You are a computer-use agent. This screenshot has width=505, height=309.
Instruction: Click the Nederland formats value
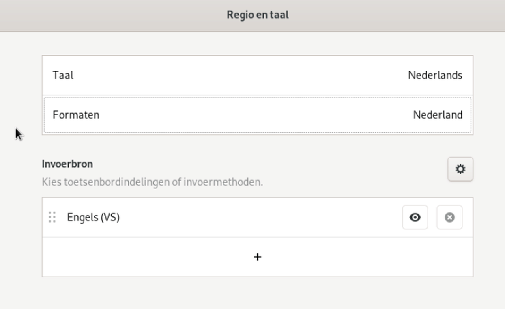[x=438, y=115]
